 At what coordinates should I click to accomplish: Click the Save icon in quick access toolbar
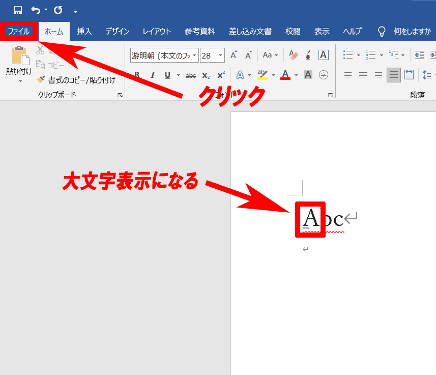[18, 10]
